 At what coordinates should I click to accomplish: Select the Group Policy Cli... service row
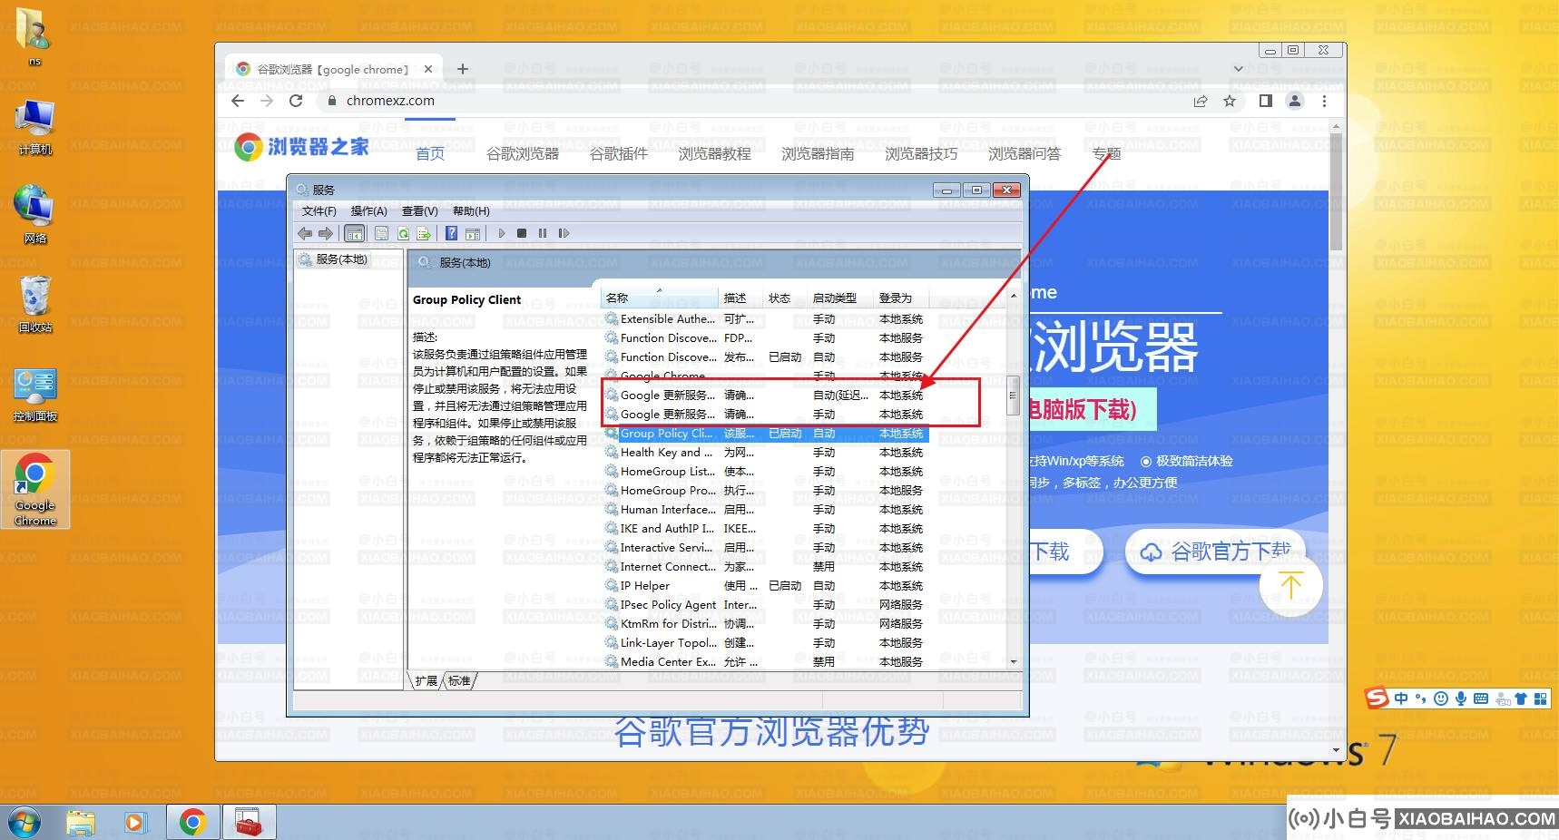[x=766, y=434]
